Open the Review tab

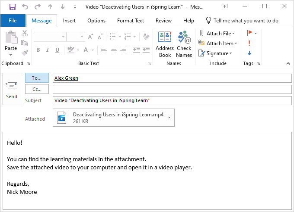163,21
